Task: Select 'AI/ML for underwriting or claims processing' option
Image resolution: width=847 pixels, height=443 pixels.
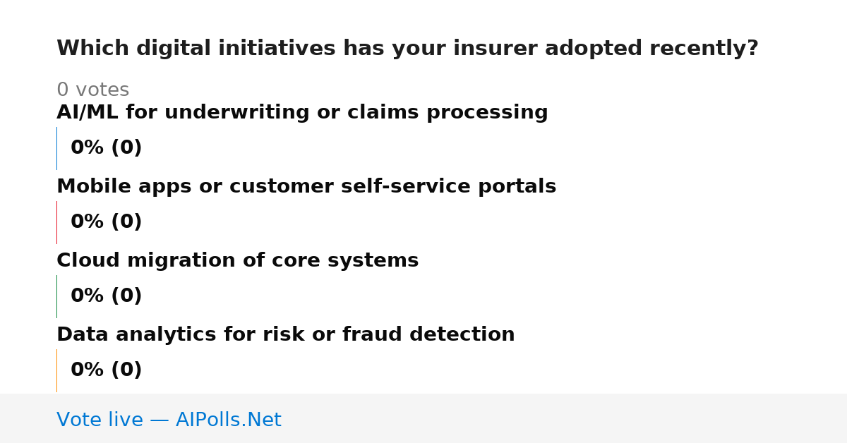Action: 302,113
